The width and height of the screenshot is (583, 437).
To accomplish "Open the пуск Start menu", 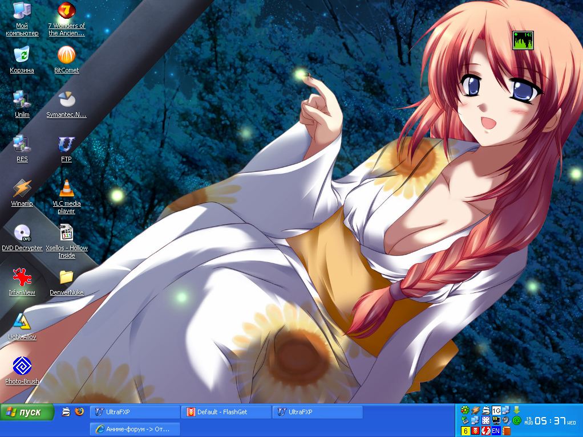I will tap(27, 412).
